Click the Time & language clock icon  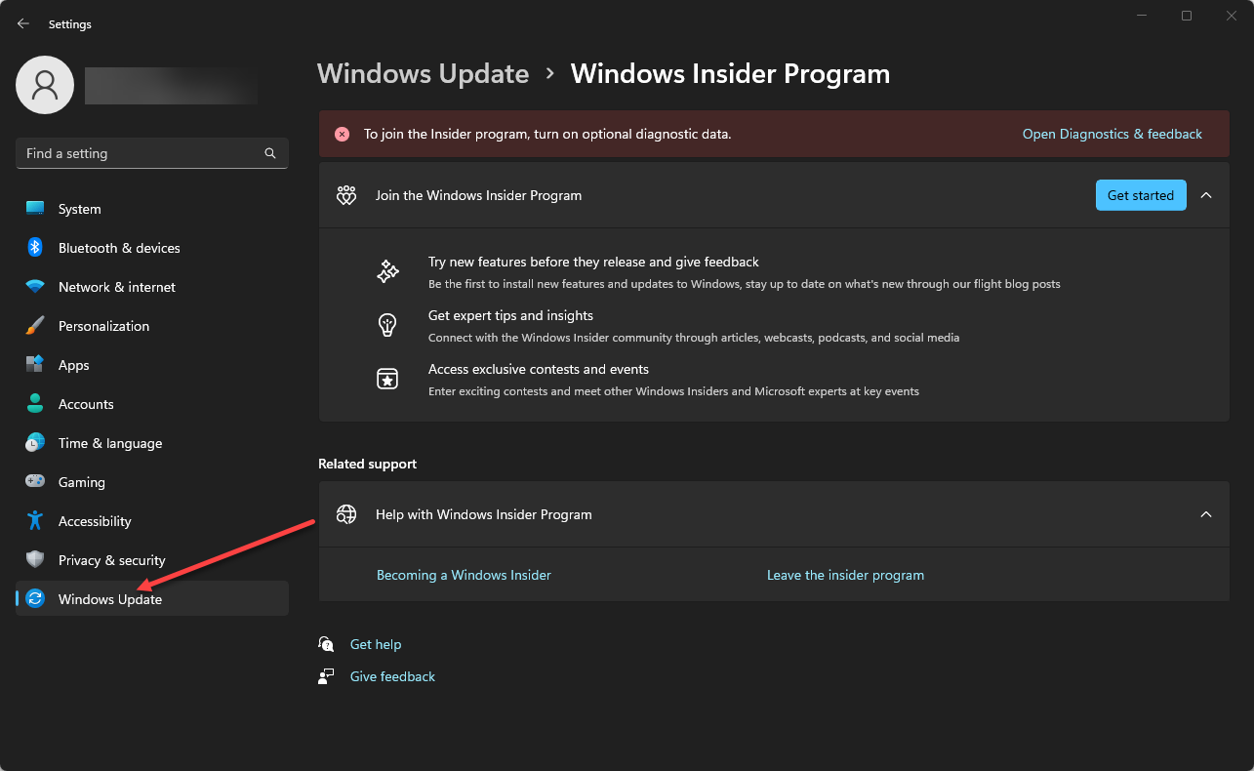(x=35, y=443)
